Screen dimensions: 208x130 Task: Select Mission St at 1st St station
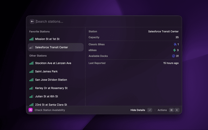[x=52, y=39]
